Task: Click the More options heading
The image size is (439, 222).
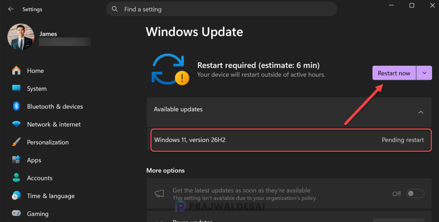Action: [x=165, y=170]
